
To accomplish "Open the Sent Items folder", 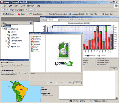I will point(13,38).
